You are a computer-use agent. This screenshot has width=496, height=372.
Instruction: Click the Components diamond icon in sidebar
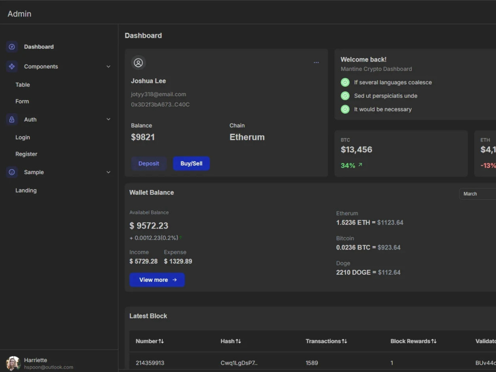12,66
